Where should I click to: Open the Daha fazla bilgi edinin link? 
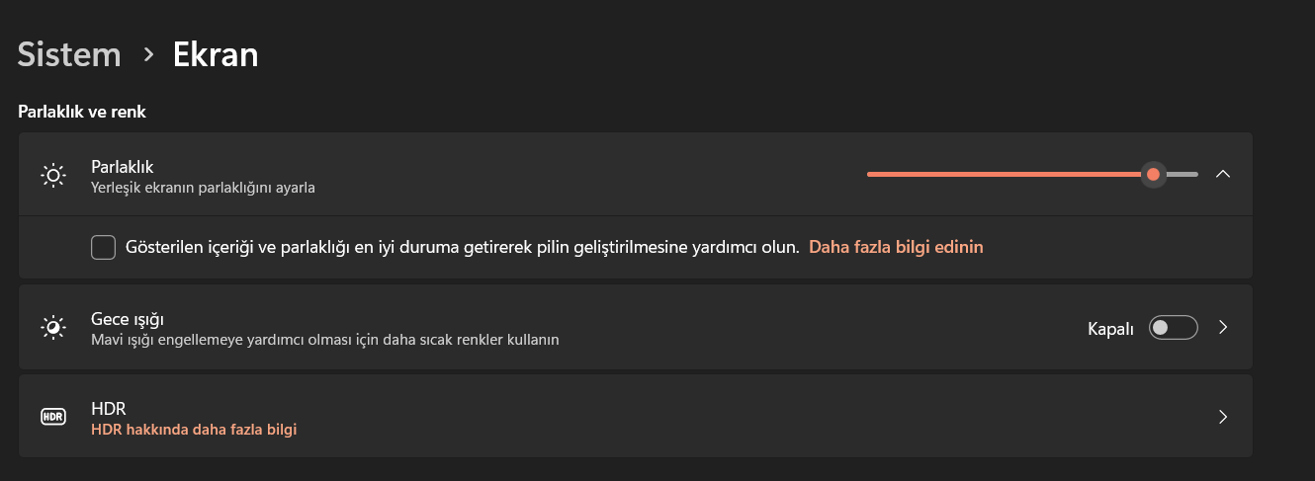[x=896, y=247]
